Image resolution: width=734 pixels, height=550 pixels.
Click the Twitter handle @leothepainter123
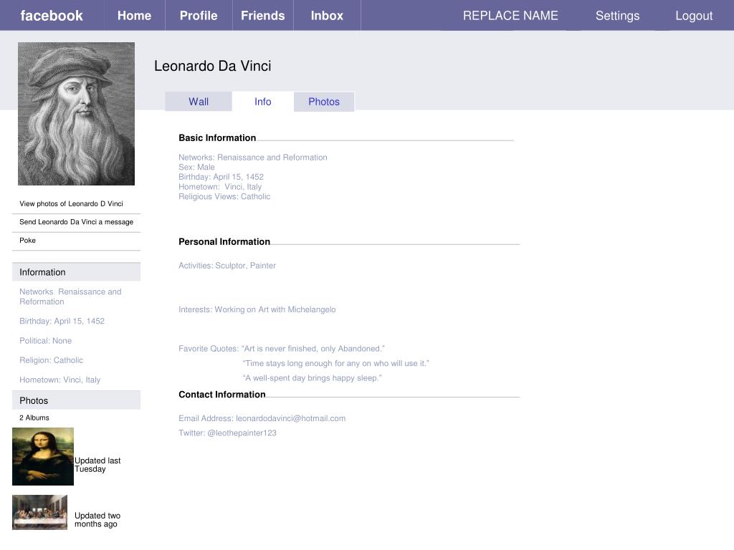(242, 433)
